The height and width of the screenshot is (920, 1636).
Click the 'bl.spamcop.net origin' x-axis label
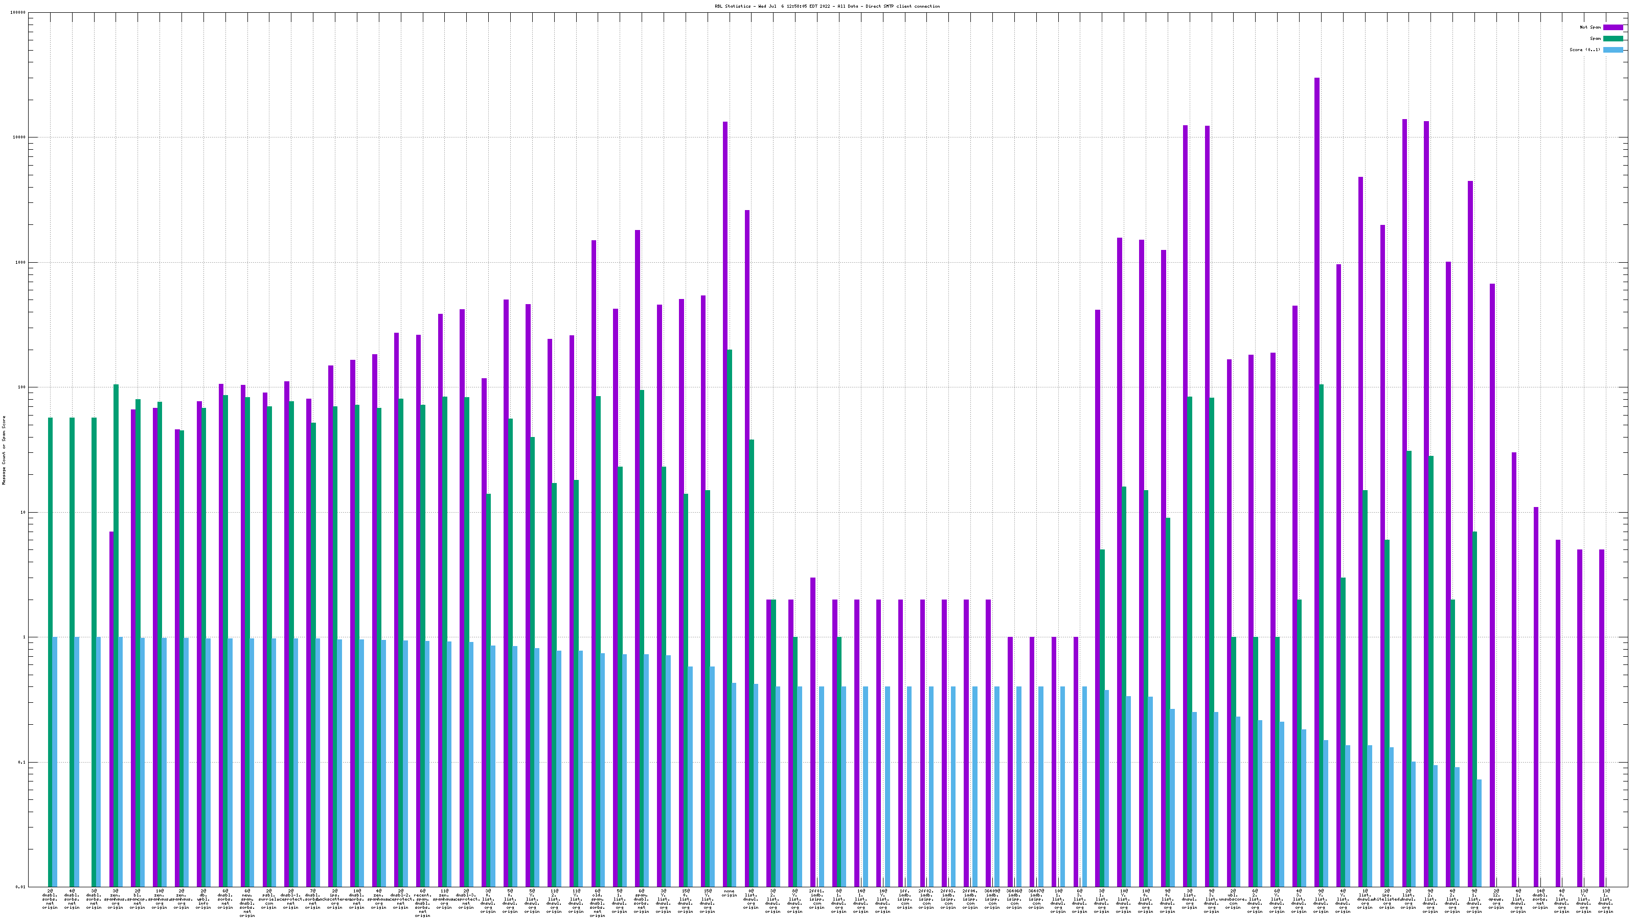click(x=137, y=899)
